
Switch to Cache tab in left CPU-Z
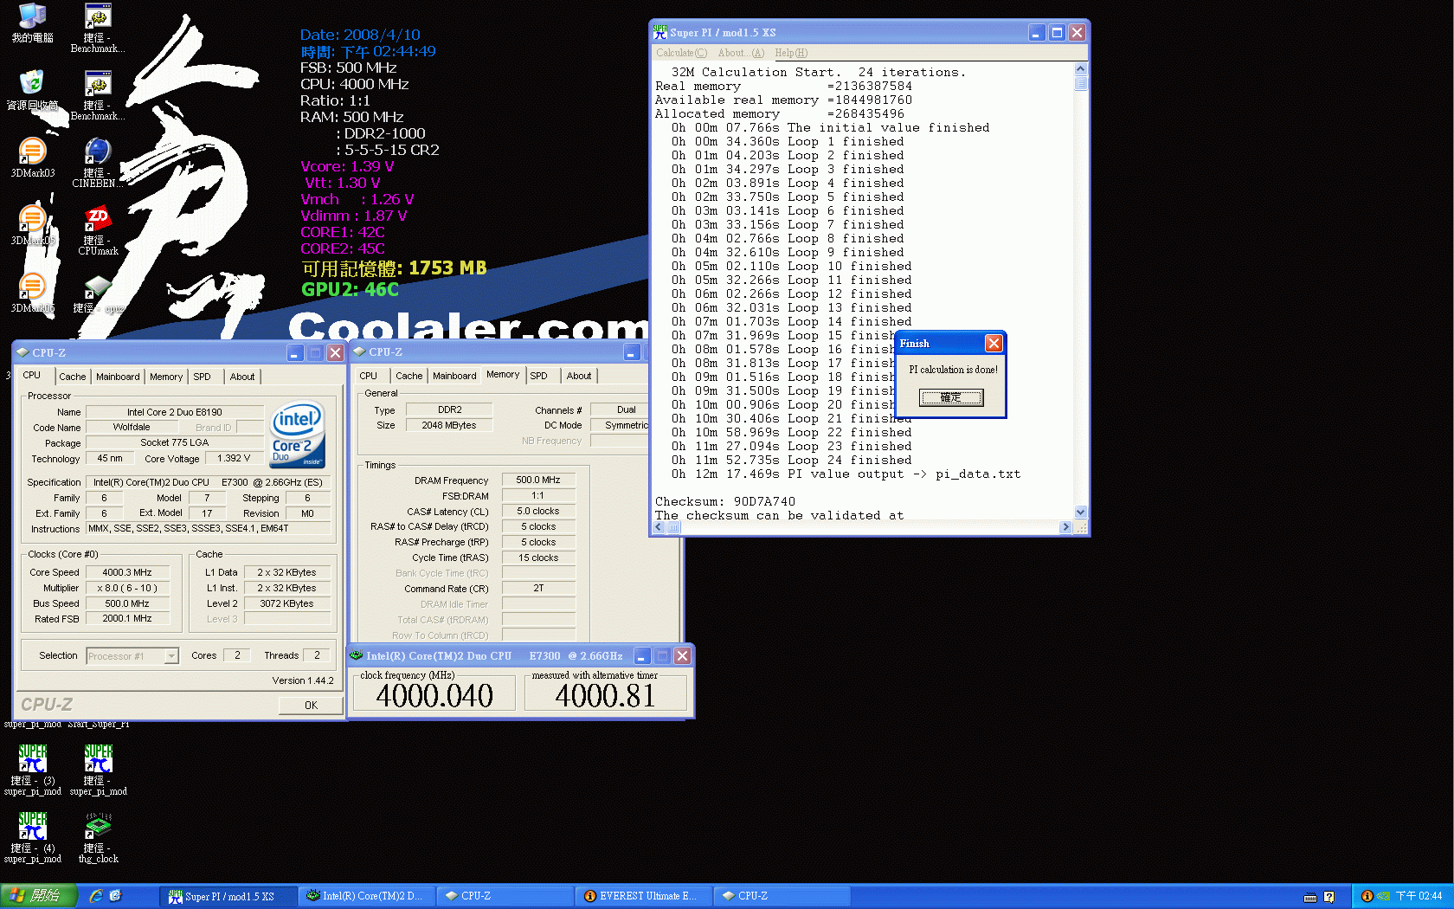pyautogui.click(x=72, y=377)
